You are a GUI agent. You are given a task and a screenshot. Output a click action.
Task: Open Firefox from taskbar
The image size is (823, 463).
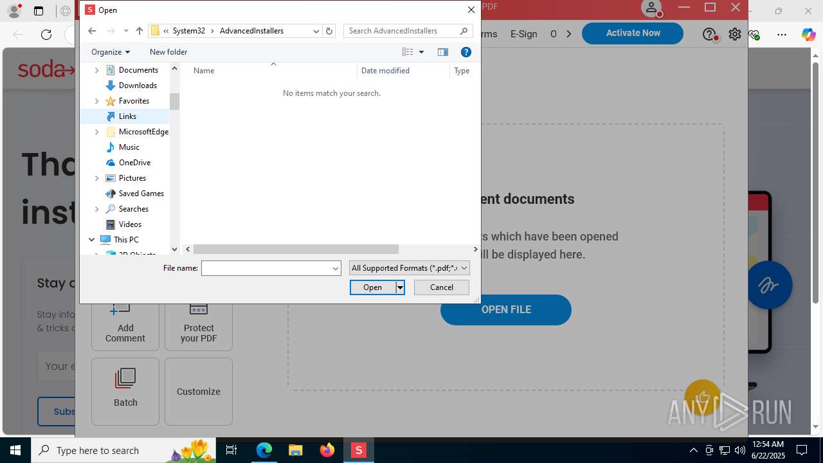(327, 450)
